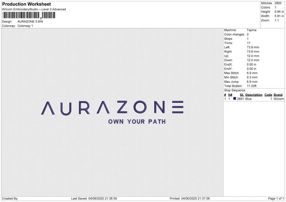Click the Total Bobbin value 11.23ft
286x202 pixels.
pyautogui.click(x=252, y=86)
